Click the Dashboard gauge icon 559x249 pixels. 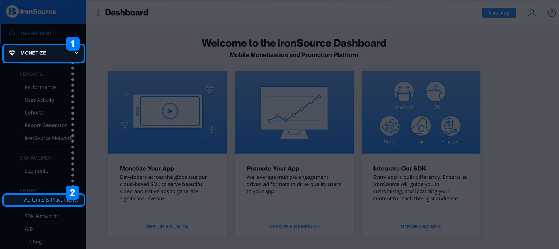point(12,34)
